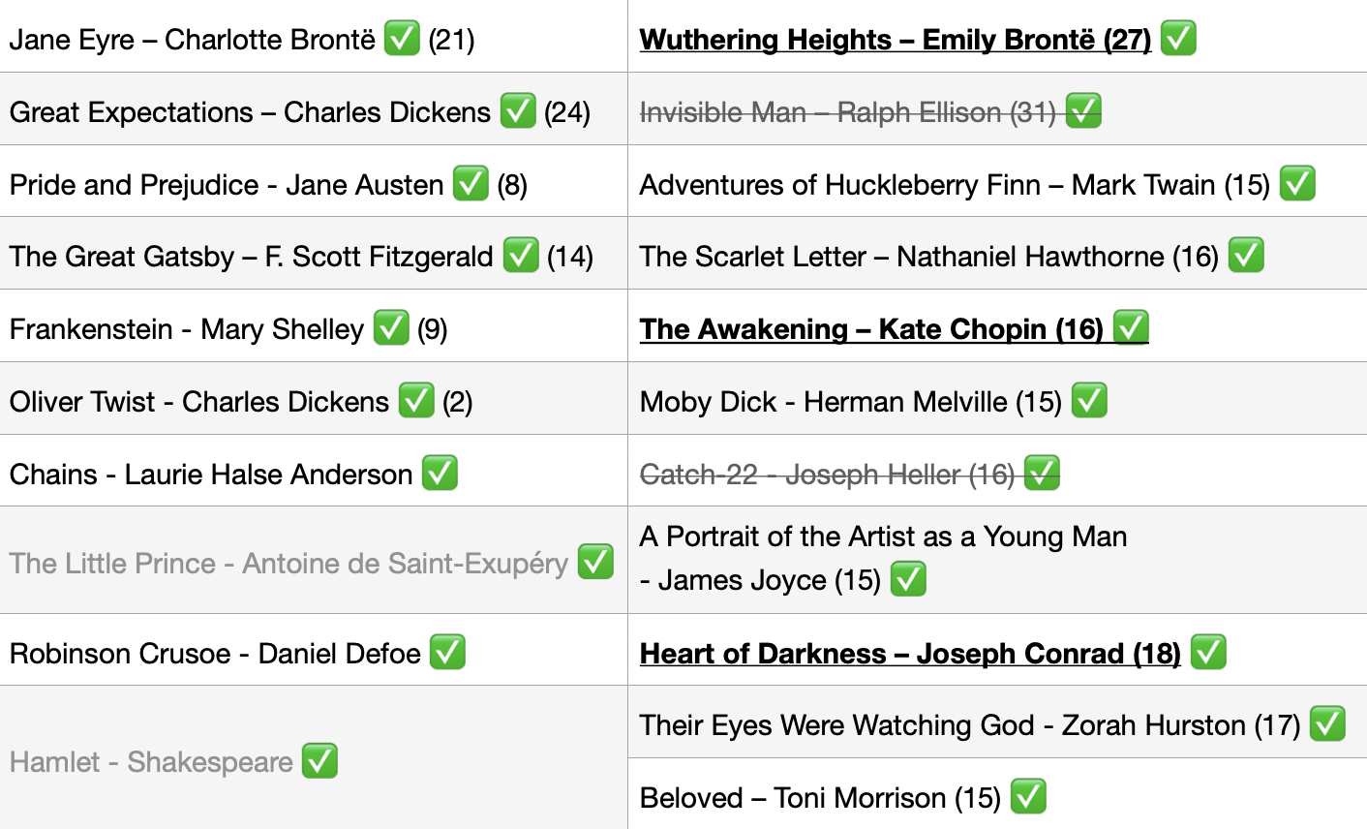Click the checkmark beside Robinson Crusoe

coord(447,652)
